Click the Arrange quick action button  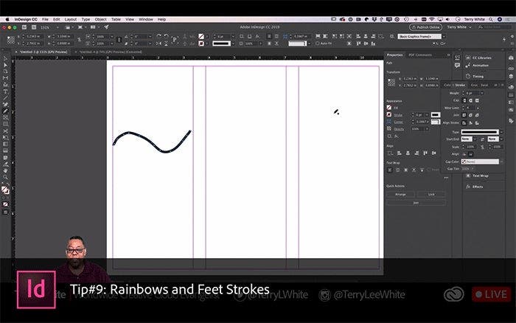click(x=400, y=194)
